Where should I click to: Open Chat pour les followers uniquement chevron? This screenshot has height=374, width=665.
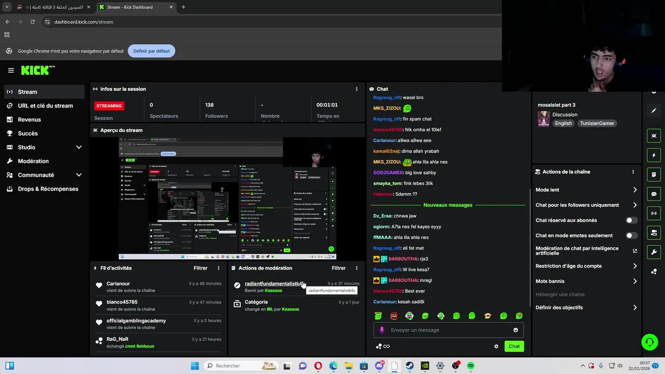(x=635, y=205)
